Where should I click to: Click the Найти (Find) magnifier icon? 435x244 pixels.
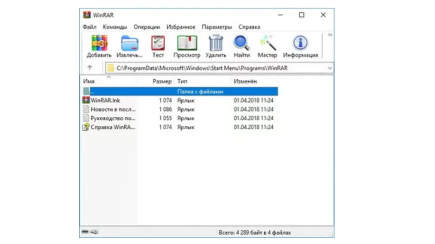[241, 43]
